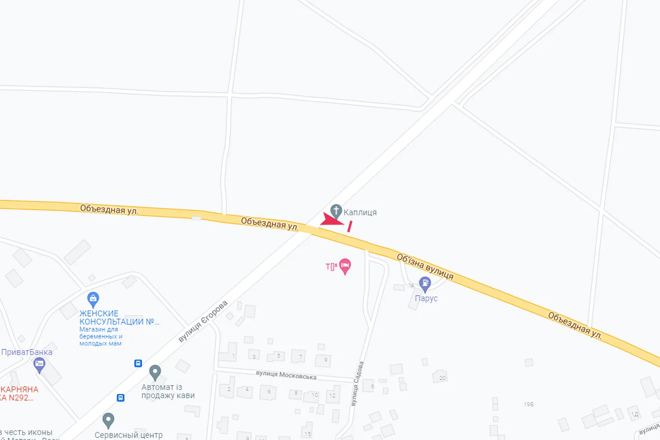Click the Об'їзна вулиця road label
This screenshot has height=440, width=660.
tap(425, 267)
